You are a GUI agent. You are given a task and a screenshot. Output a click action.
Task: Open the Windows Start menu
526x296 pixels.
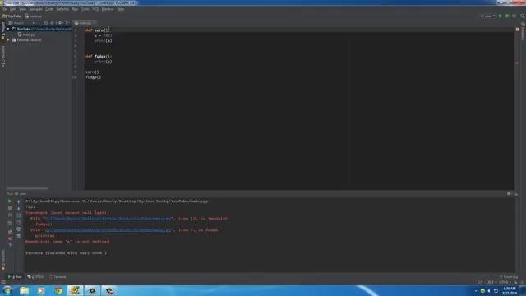(7, 290)
